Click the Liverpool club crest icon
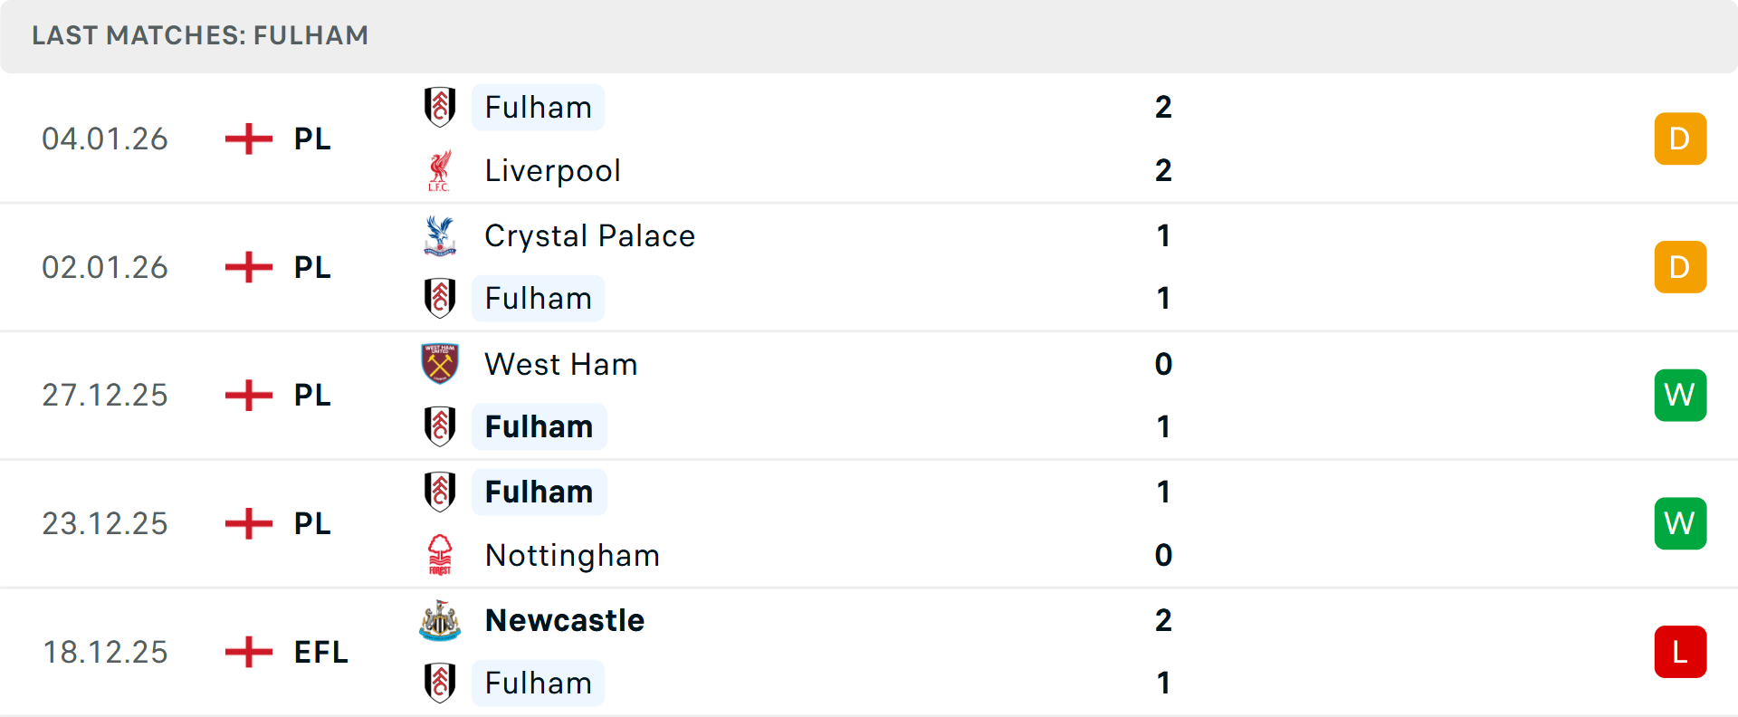Viewport: 1738px width, 717px height. pos(440,171)
